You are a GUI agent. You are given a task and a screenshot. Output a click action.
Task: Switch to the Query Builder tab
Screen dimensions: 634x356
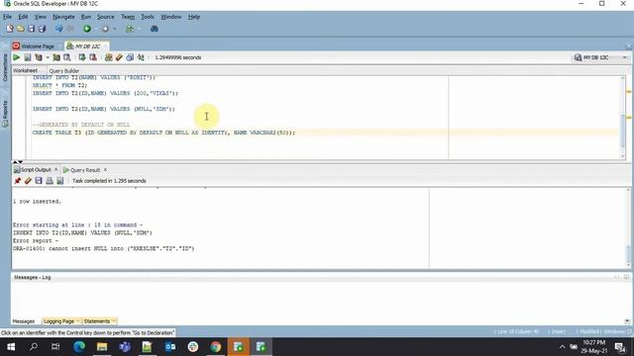64,70
